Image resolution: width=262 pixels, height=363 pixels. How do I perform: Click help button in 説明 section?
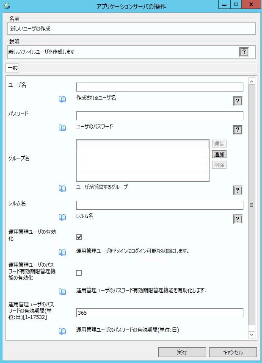click(x=244, y=52)
